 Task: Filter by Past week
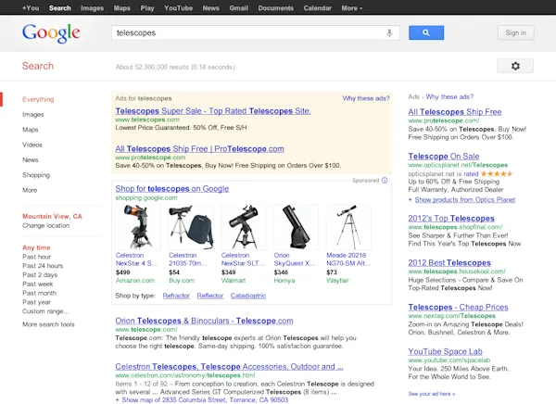coord(38,284)
